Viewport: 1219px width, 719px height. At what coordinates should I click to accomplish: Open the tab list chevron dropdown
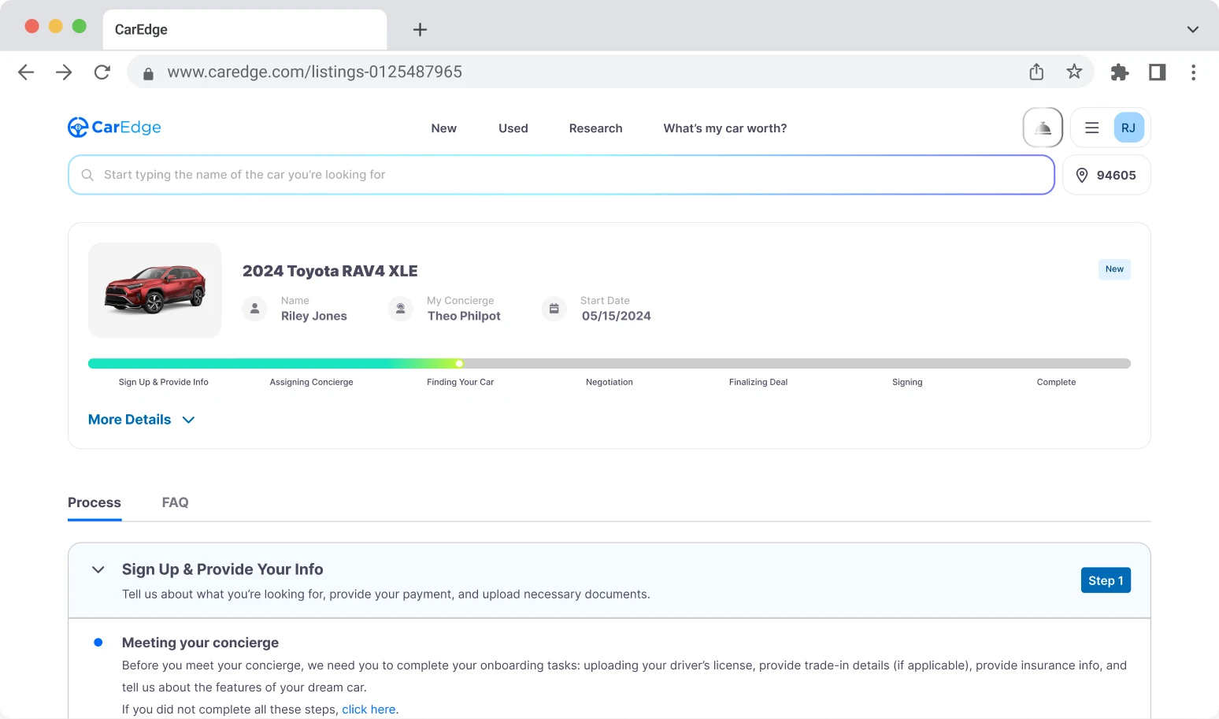click(1192, 30)
